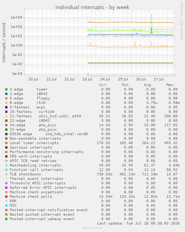
Task: Click the Munin 2.0.49 footer text
Action: point(92,228)
